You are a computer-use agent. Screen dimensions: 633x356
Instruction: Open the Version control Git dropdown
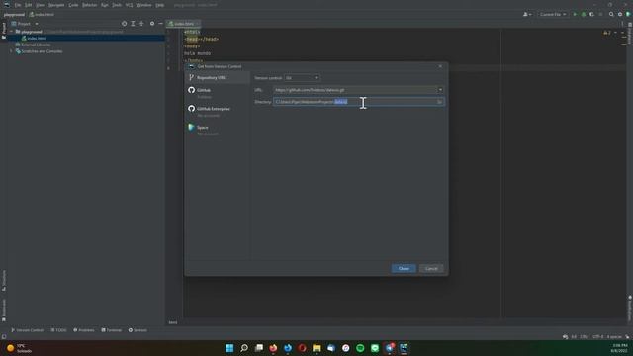302,78
